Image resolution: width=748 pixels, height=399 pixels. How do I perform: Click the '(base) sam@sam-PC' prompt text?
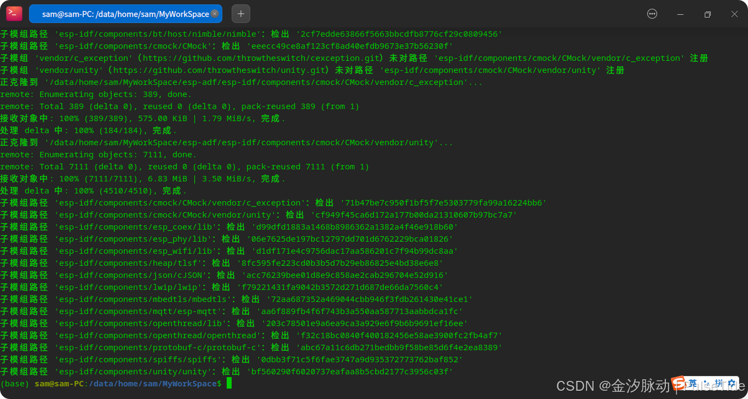click(x=42, y=384)
